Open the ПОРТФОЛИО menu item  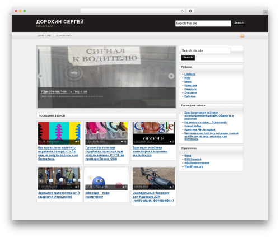(64, 35)
